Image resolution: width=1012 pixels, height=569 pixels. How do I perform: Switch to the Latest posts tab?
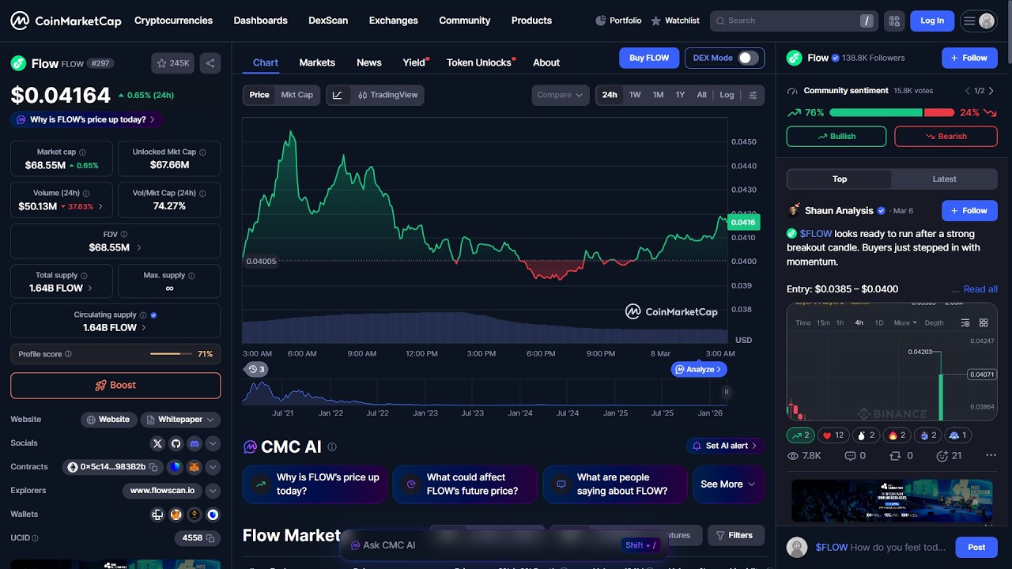click(944, 179)
